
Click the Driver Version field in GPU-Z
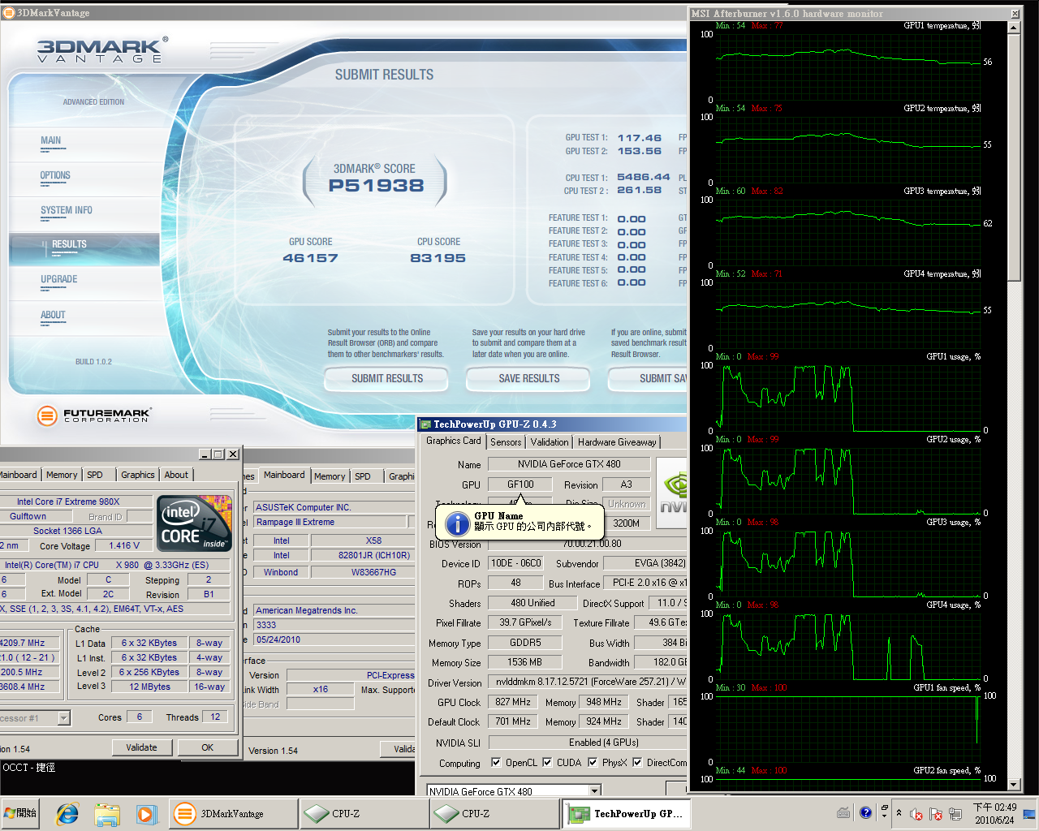click(x=587, y=682)
